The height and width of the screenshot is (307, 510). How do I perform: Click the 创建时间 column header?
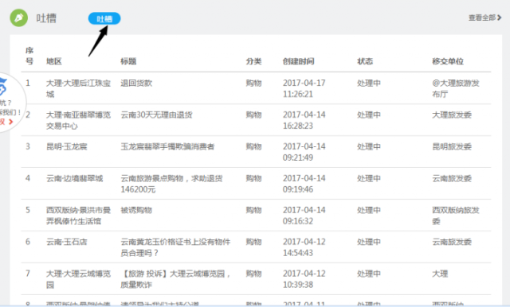[298, 61]
